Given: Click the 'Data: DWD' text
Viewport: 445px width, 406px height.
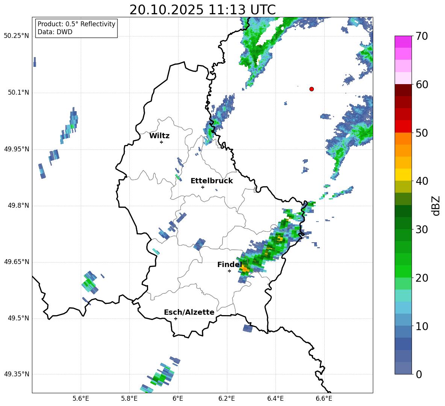Looking at the screenshot, I should click(55, 32).
